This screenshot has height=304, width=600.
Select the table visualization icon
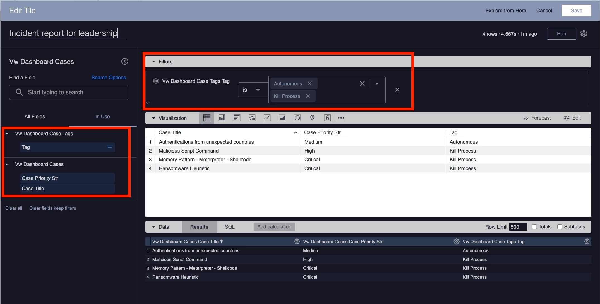click(207, 118)
